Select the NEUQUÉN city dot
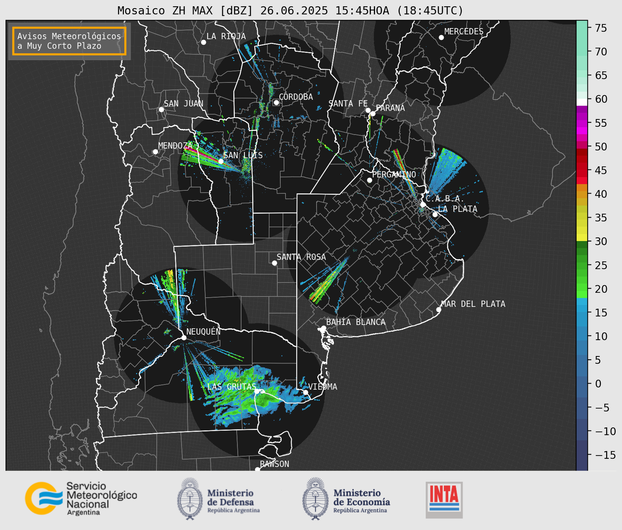622x530 pixels. pos(184,338)
